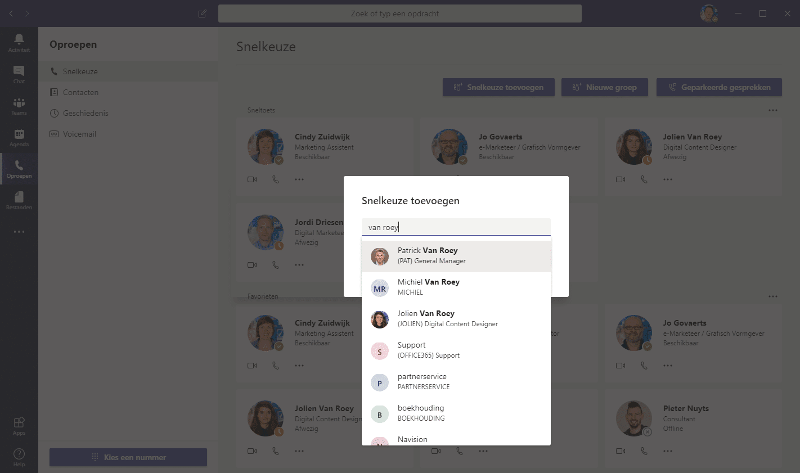
Task: Open the Voicemail tab
Action: tap(128, 134)
